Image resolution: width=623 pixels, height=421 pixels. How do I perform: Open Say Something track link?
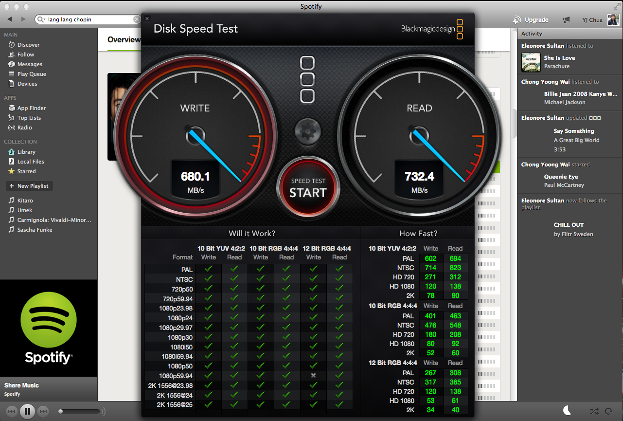tap(574, 131)
